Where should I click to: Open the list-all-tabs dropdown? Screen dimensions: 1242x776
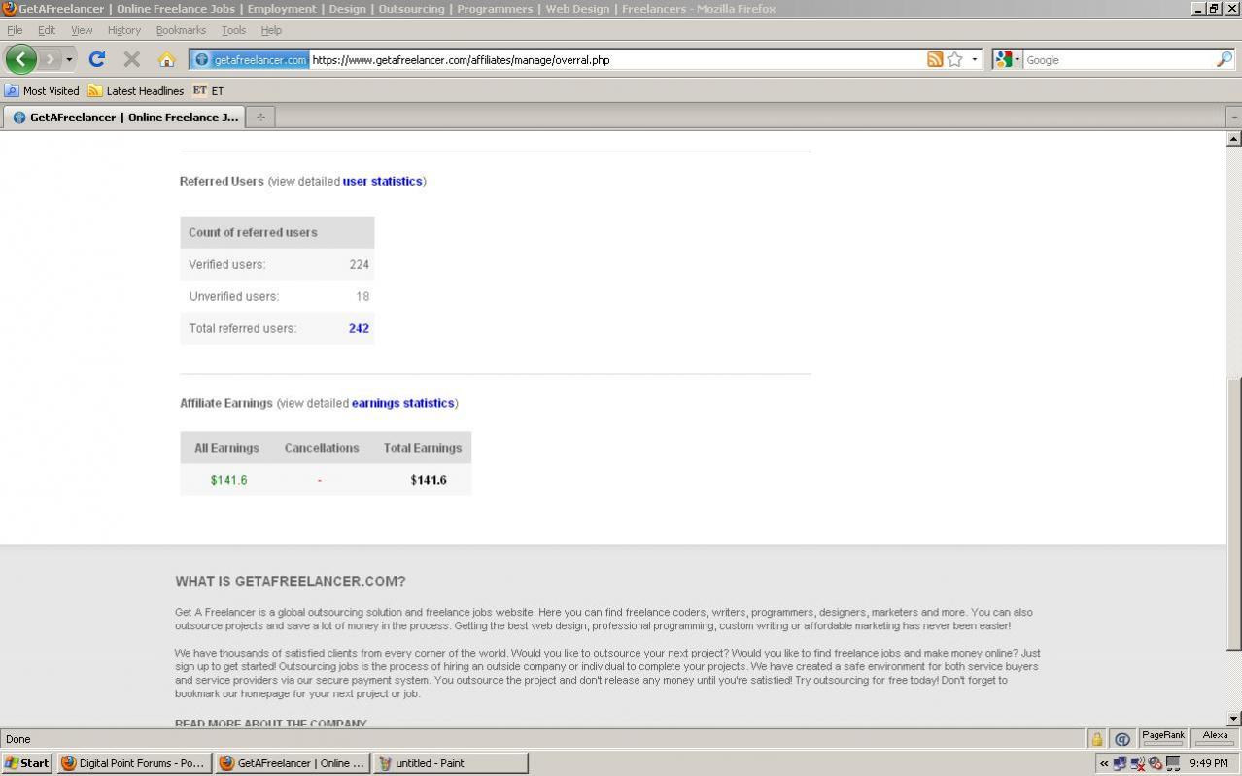point(1234,118)
